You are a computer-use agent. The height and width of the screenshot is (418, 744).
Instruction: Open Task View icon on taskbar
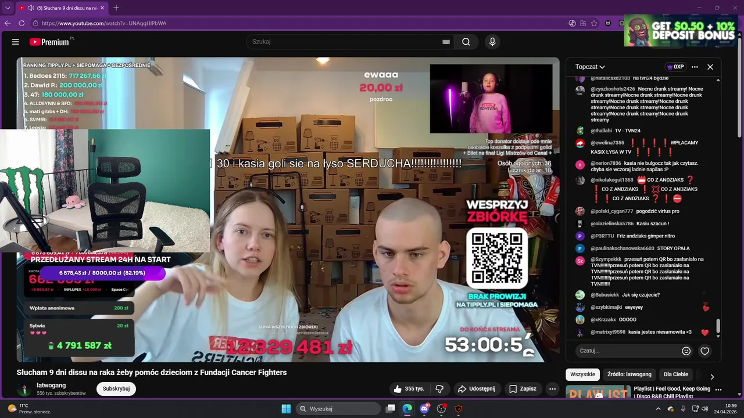click(x=391, y=409)
